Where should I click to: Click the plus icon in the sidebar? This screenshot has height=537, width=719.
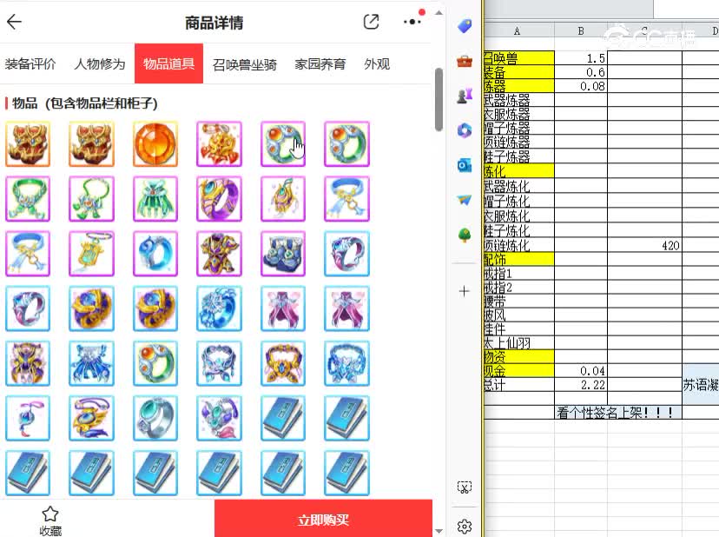tap(464, 291)
